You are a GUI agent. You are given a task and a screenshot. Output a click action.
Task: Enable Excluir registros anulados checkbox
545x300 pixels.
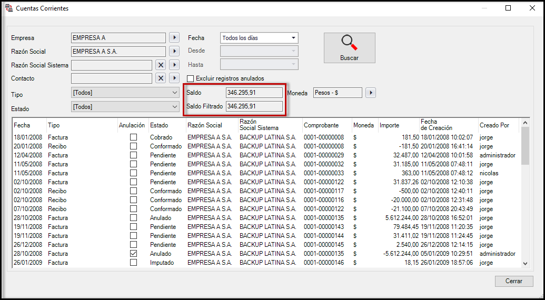pos(190,78)
